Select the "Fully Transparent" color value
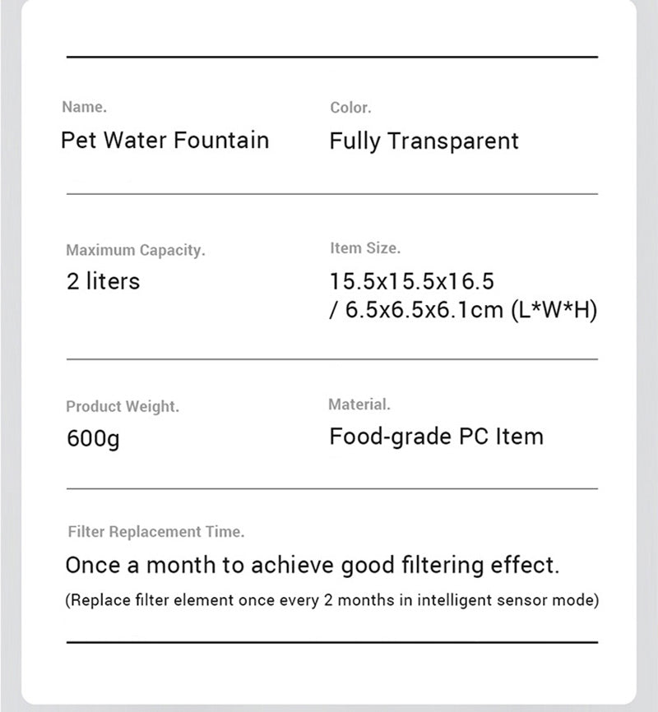The height and width of the screenshot is (712, 658). (424, 141)
